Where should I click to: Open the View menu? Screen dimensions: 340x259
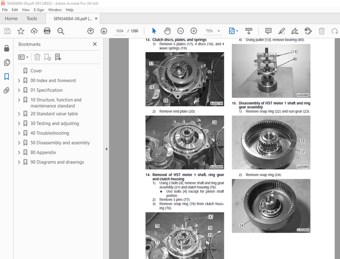(26, 10)
